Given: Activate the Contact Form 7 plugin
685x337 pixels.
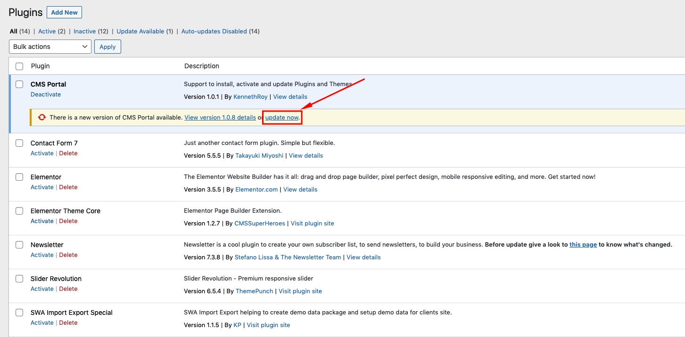Looking at the screenshot, I should pyautogui.click(x=42, y=153).
